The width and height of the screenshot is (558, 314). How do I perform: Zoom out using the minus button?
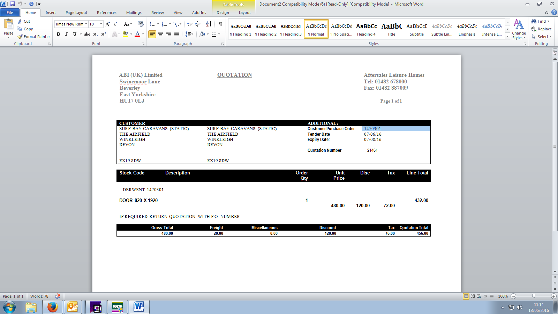tap(513, 296)
